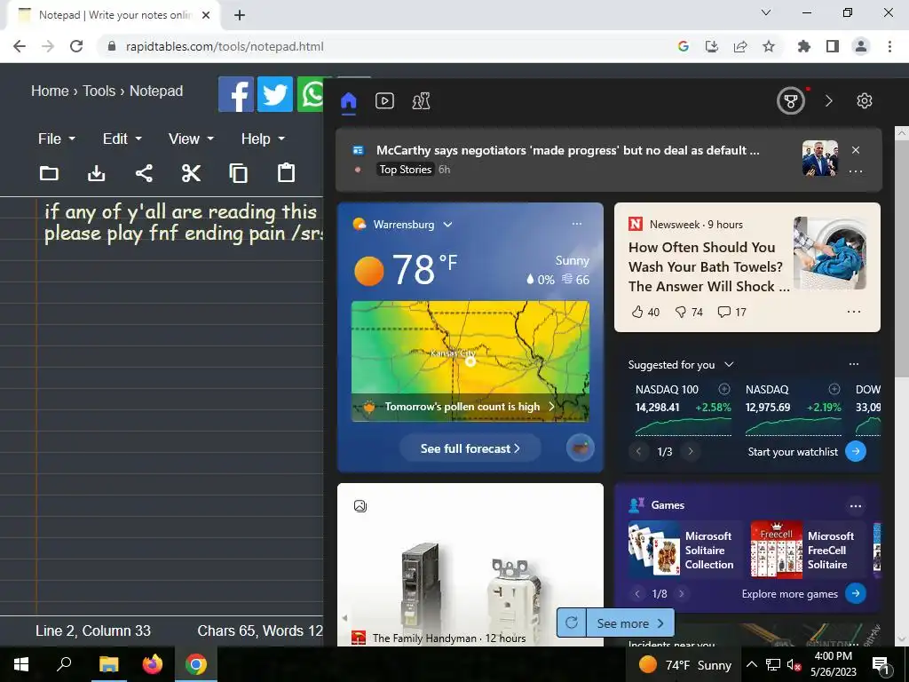Open Newsweek article more options
Viewport: 909px width, 682px height.
854,312
